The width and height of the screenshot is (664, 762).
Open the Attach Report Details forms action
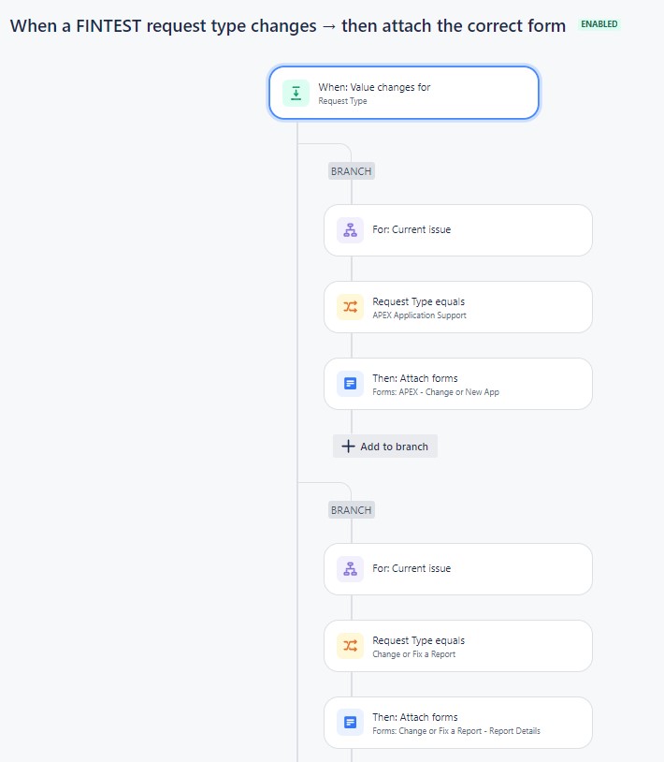pos(457,722)
